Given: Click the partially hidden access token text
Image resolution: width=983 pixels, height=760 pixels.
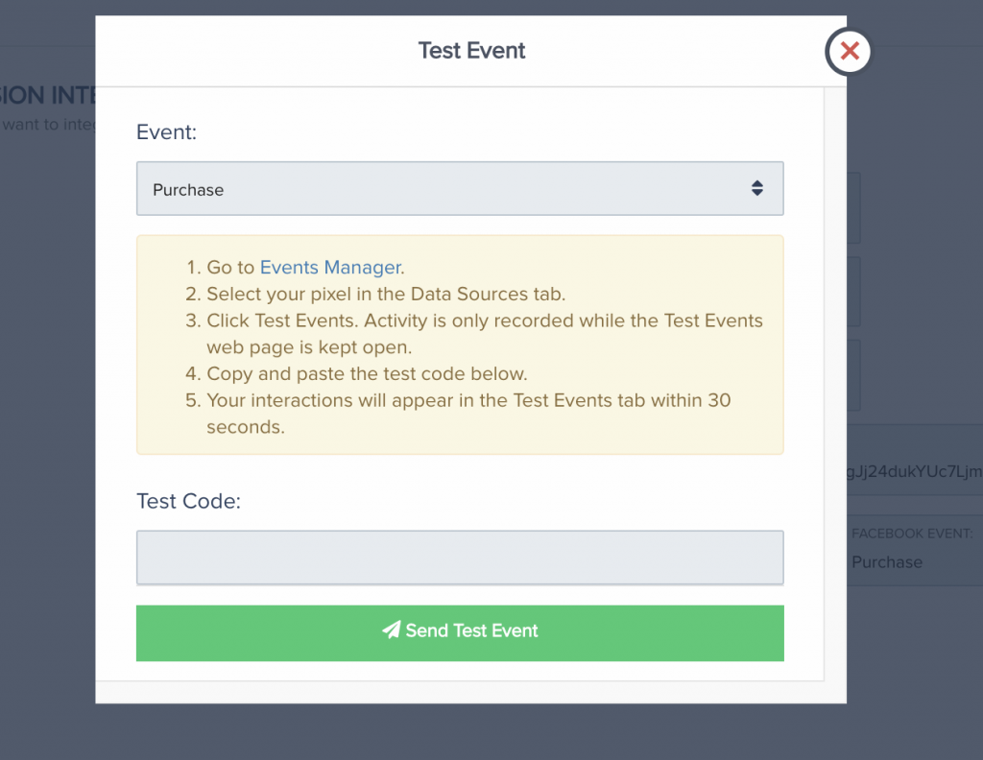Looking at the screenshot, I should pyautogui.click(x=914, y=471).
